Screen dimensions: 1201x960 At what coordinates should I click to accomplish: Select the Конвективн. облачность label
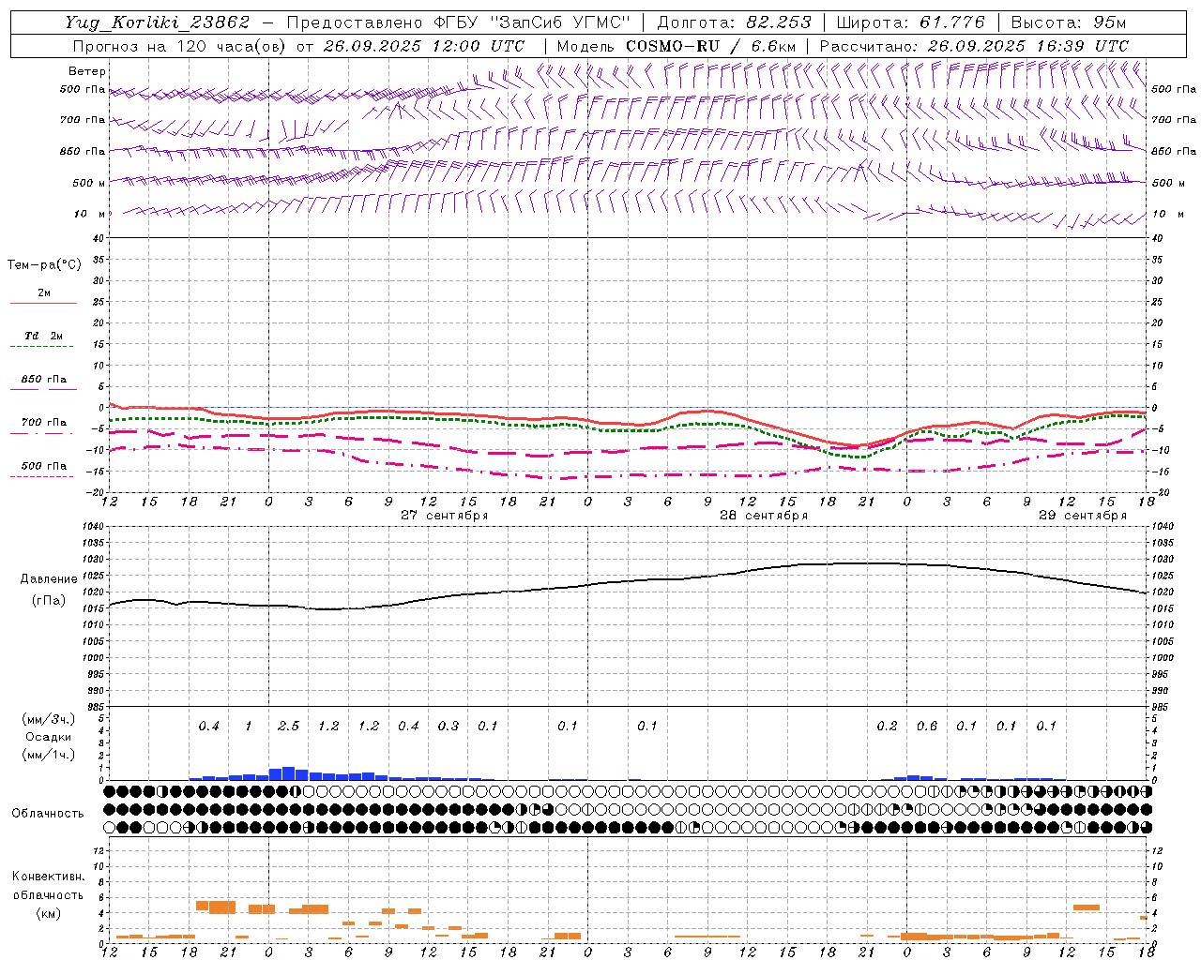[48, 886]
